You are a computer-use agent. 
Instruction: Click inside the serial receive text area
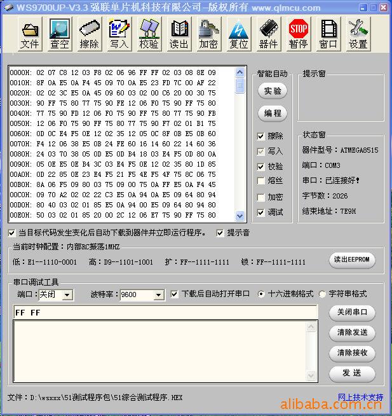click(x=159, y=351)
